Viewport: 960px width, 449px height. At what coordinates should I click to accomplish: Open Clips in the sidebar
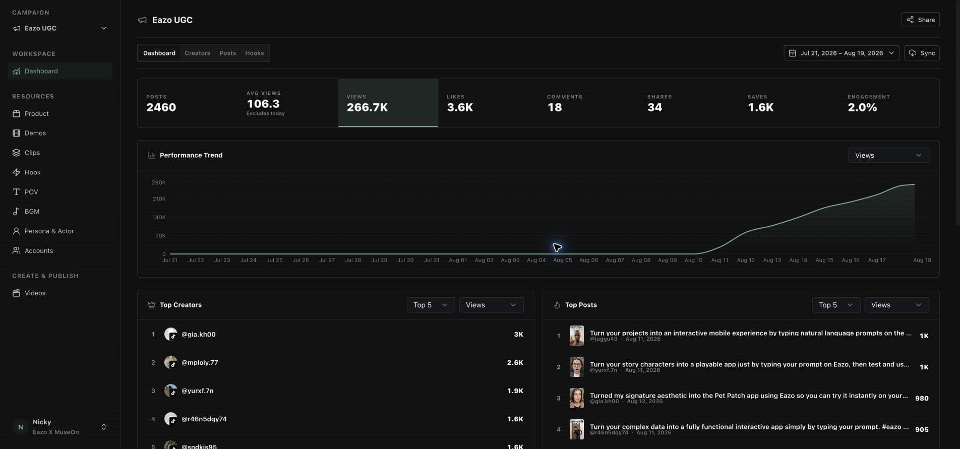click(x=60, y=153)
